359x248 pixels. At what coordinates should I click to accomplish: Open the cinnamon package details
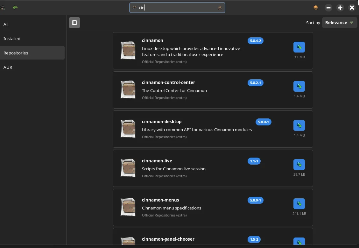click(213, 51)
